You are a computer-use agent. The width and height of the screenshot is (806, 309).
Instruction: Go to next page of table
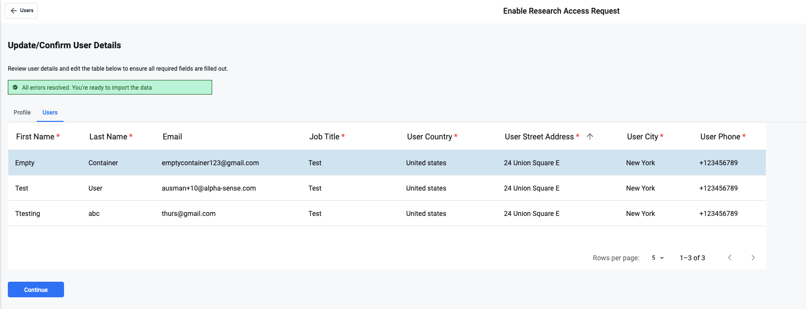753,258
